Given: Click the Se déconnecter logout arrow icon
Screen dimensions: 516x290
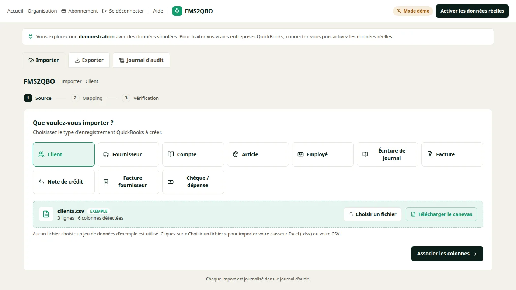Looking at the screenshot, I should (105, 11).
